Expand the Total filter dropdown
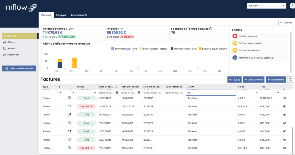Viewport: 295px width, 155px height. pos(278,93)
